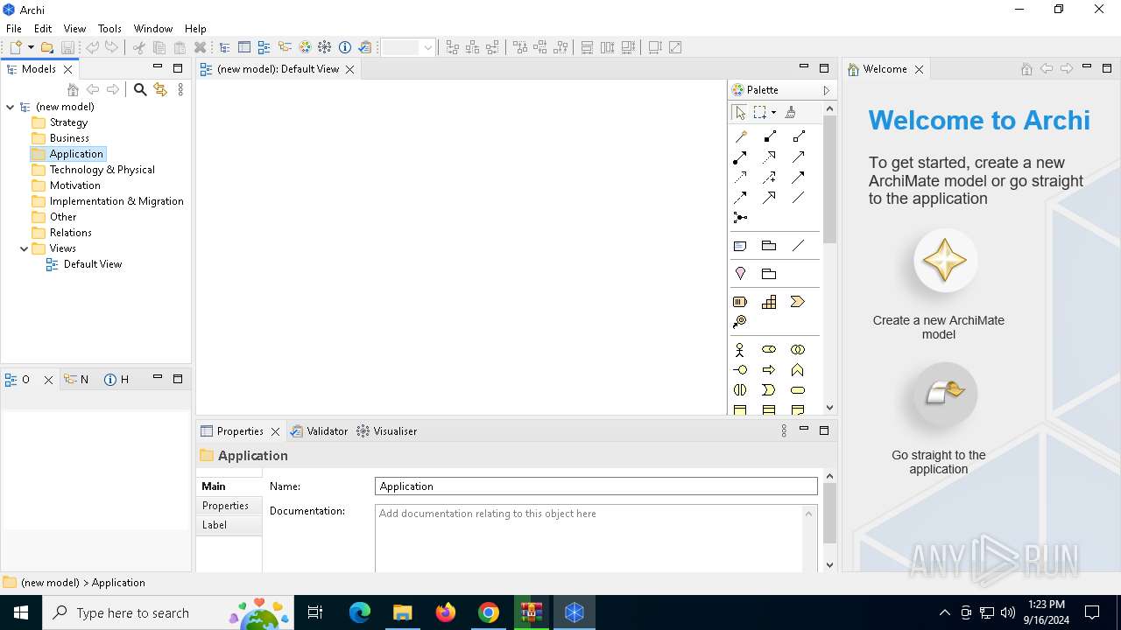Pick the Resource strategy element
Image resolution: width=1121 pixels, height=630 pixels.
pos(740,302)
